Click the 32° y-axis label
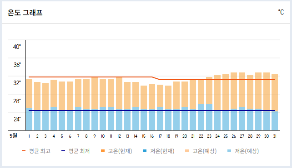This screenshot has width=292, height=168. tap(17, 83)
